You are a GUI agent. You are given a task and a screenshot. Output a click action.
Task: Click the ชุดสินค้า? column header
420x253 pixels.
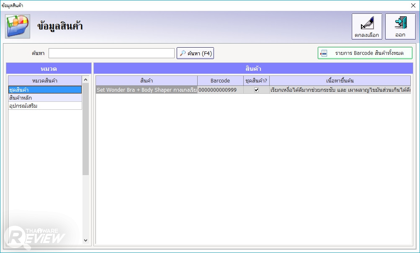[256, 81]
